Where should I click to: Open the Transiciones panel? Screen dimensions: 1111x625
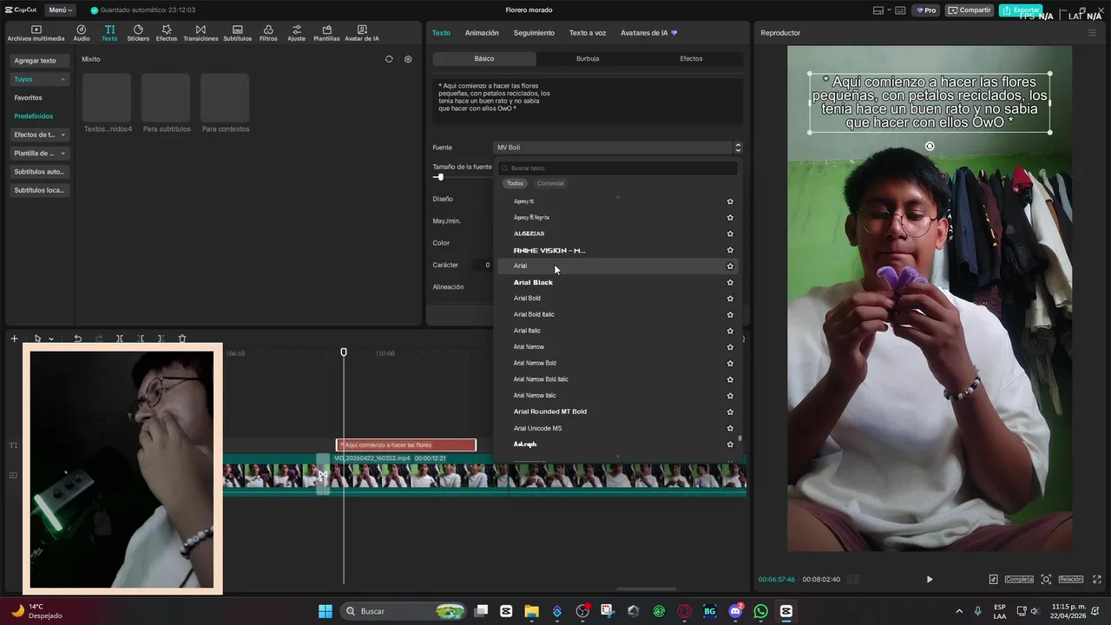[x=201, y=33]
